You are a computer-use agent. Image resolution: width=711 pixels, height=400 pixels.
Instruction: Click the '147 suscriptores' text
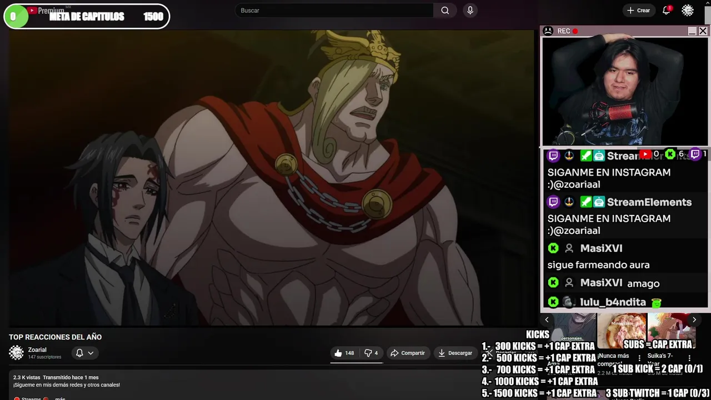44,357
